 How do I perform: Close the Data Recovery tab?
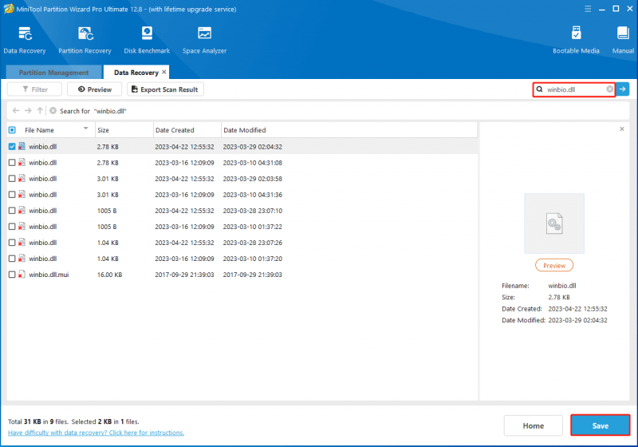[164, 72]
